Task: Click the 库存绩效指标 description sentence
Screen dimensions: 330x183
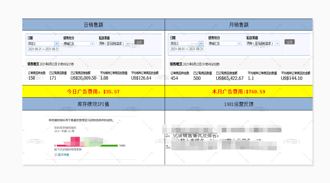Action: [82, 120]
